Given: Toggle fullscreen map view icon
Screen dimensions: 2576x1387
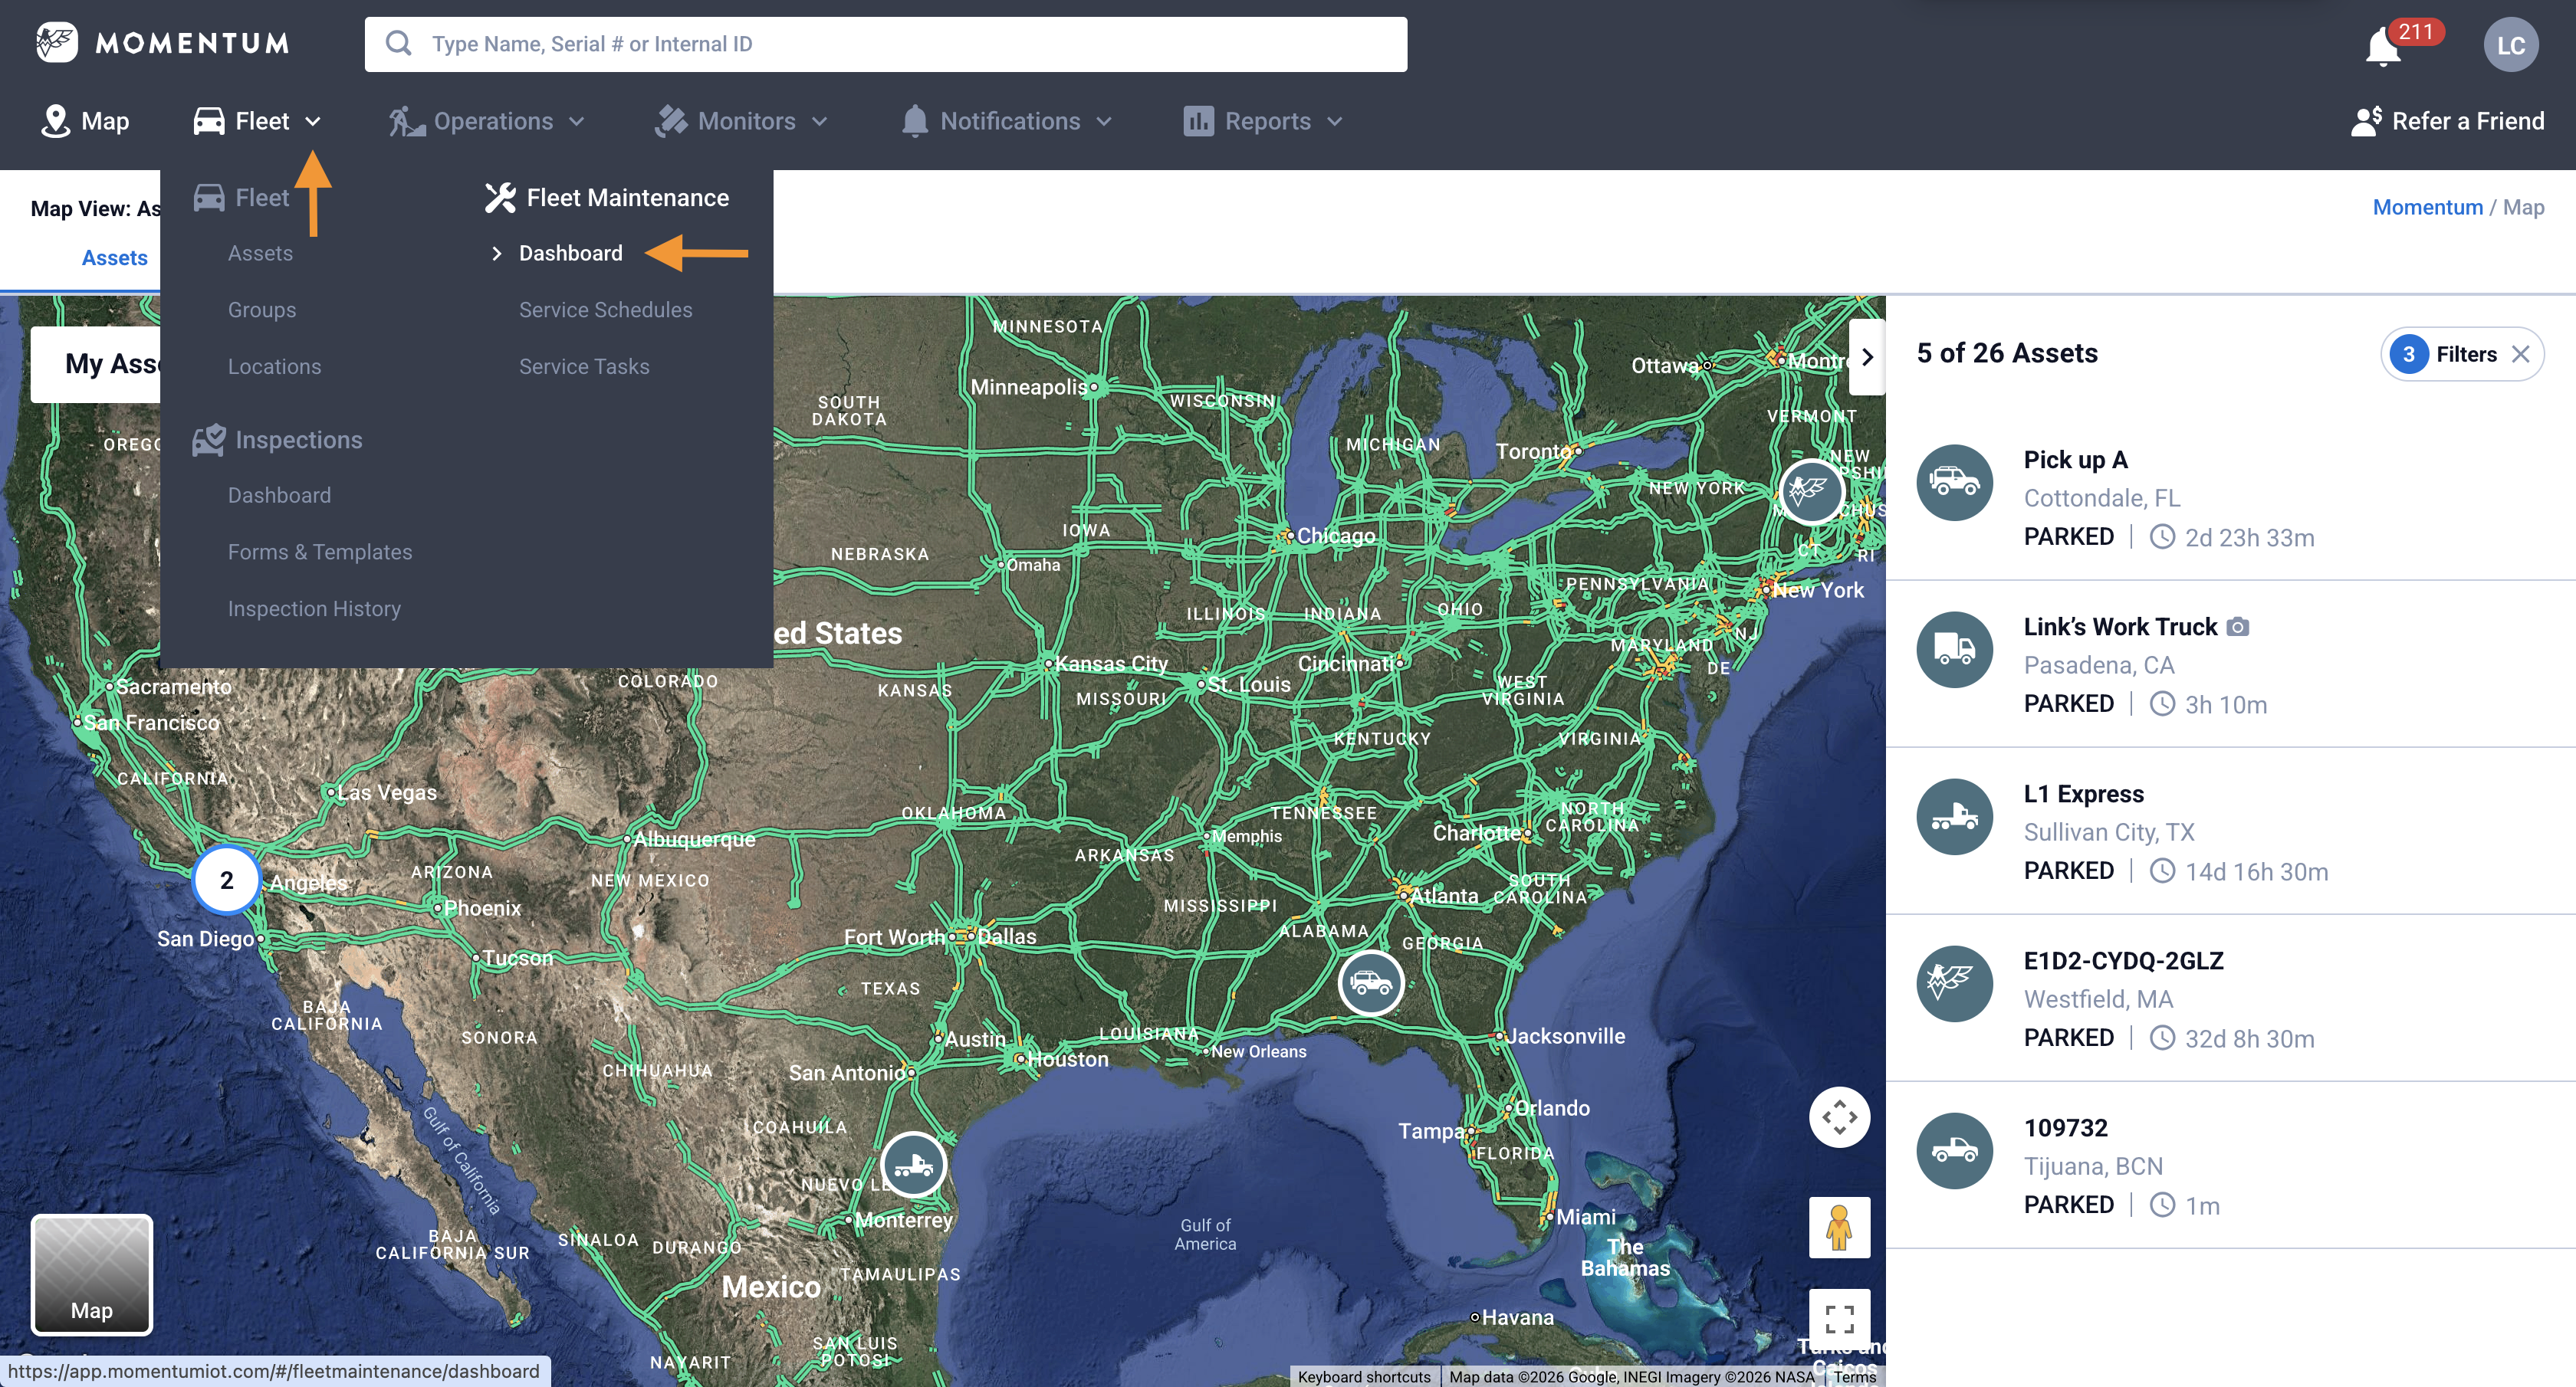Looking at the screenshot, I should tap(1839, 1319).
